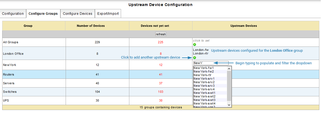Click green plus icon under London-rtr
The height and width of the screenshot is (113, 321).
(x=195, y=58)
